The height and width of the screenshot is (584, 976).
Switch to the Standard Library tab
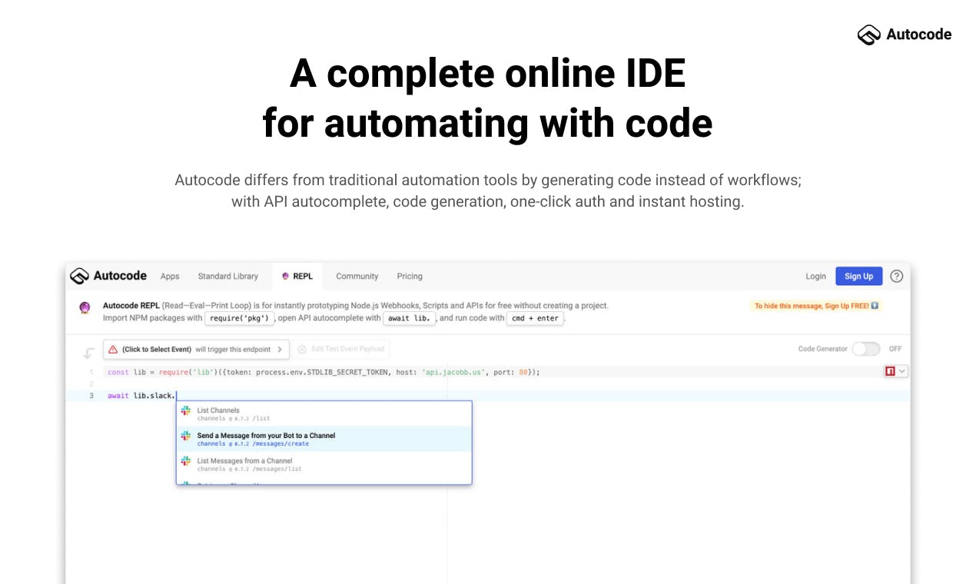point(228,277)
